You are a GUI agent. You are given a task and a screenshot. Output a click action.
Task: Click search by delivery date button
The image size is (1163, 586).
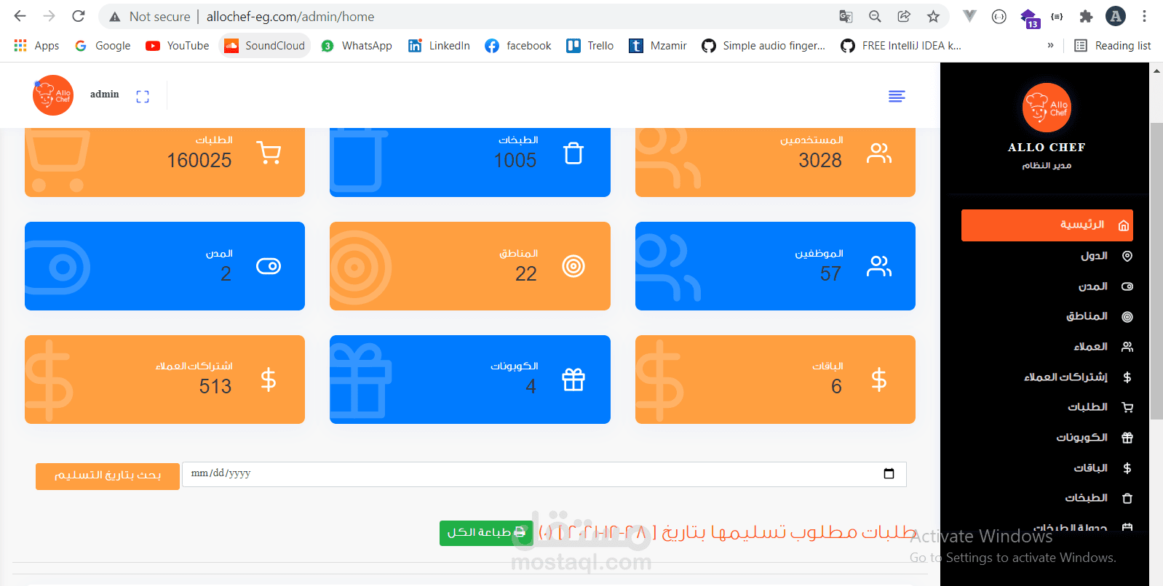108,476
